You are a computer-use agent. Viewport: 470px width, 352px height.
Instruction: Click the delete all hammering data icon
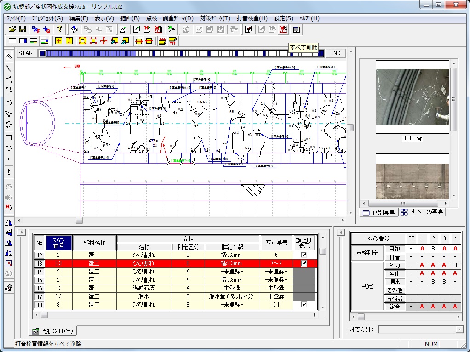(x=283, y=29)
